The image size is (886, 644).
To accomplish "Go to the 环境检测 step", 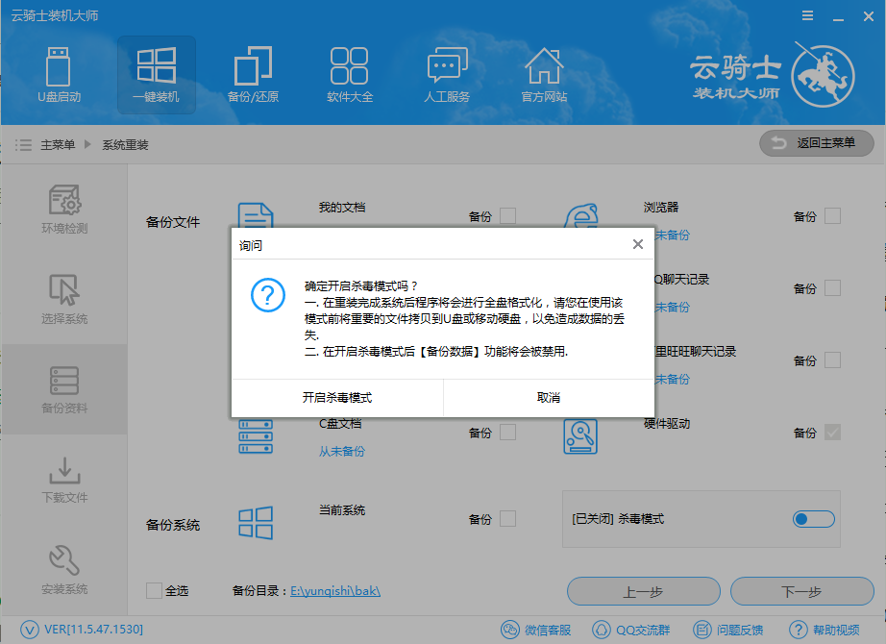I will tap(64, 210).
